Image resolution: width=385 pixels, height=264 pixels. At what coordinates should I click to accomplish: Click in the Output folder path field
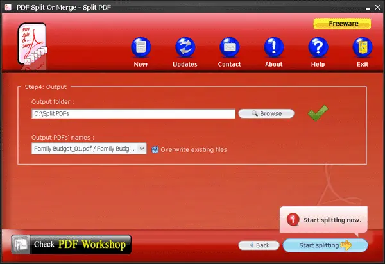pyautogui.click(x=133, y=114)
